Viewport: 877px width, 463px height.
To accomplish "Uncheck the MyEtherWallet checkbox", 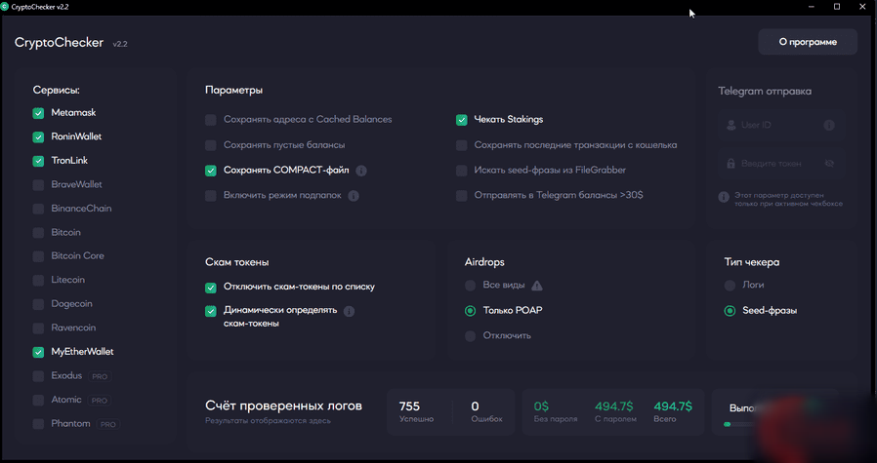I will pos(38,352).
